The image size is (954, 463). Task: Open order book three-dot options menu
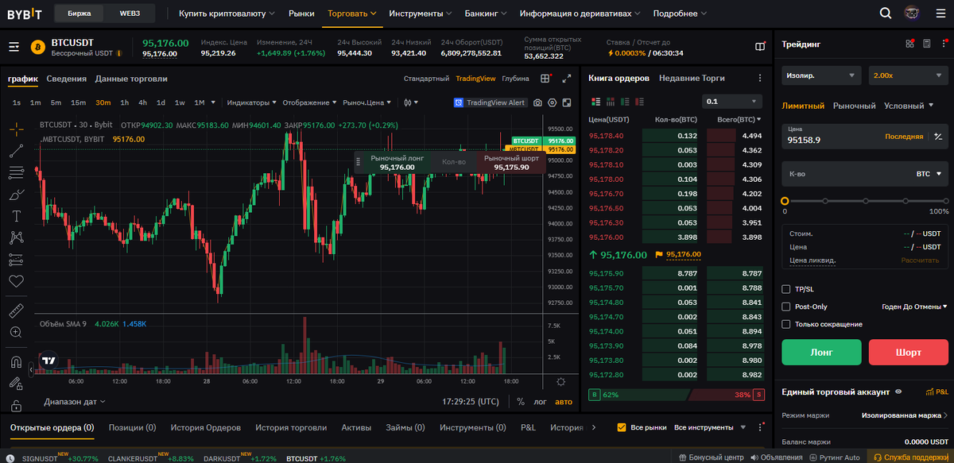click(761, 78)
